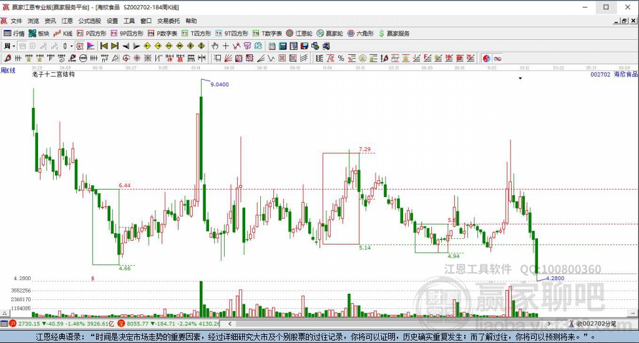Jump to first bar with skip-back arrow

(104, 46)
